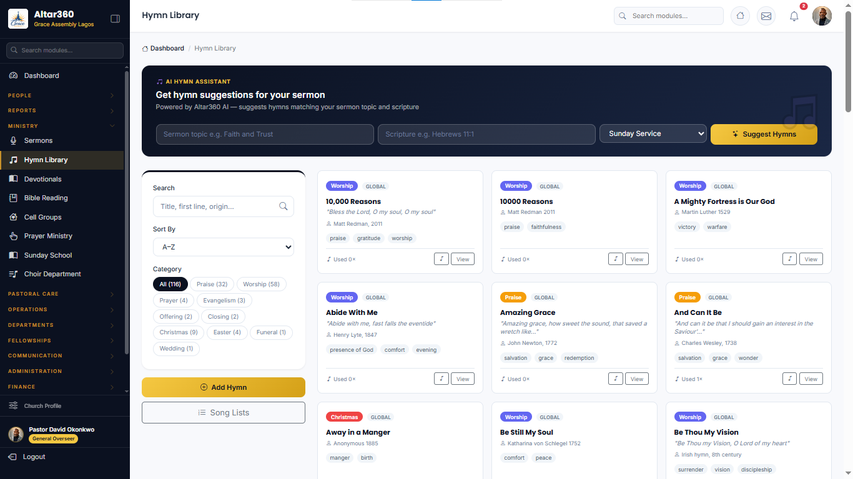Open the Sort By A–Z dropdown
This screenshot has height=479, width=853.
[224, 247]
